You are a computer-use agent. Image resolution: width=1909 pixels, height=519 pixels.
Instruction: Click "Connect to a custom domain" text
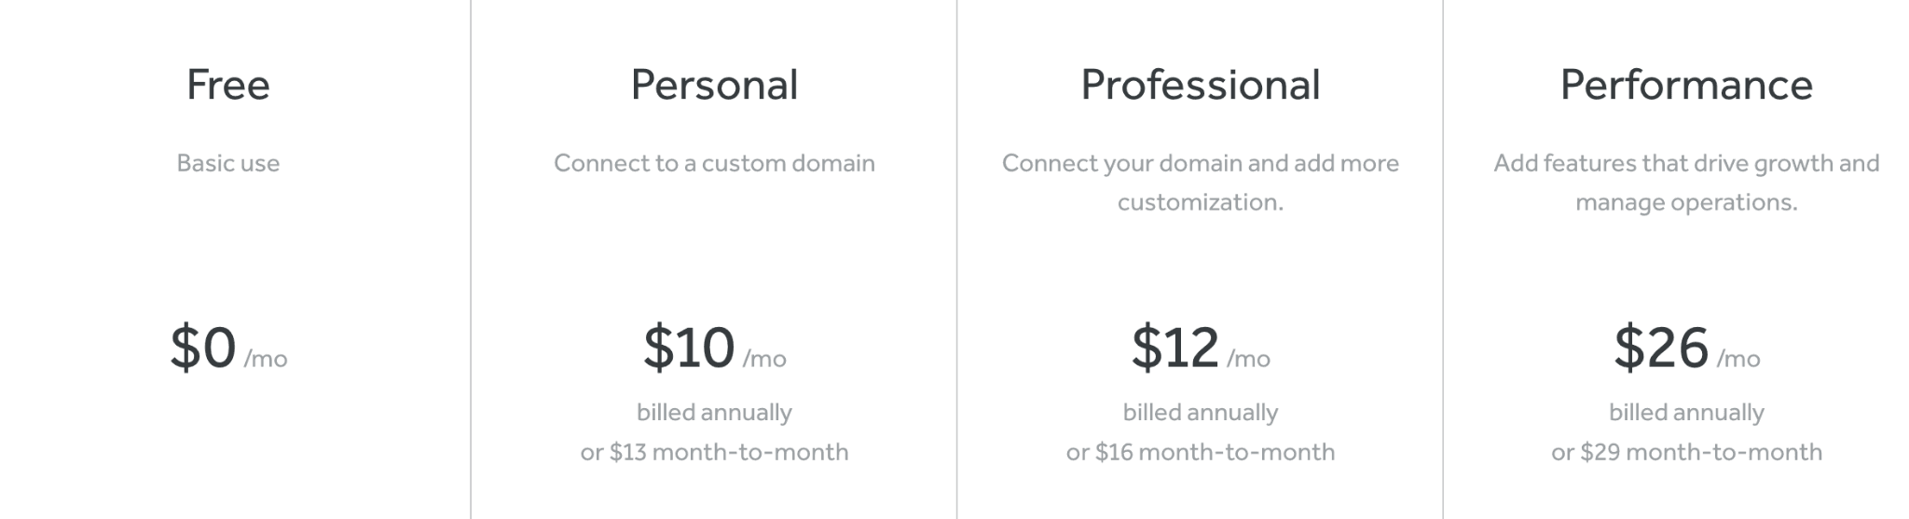point(714,163)
